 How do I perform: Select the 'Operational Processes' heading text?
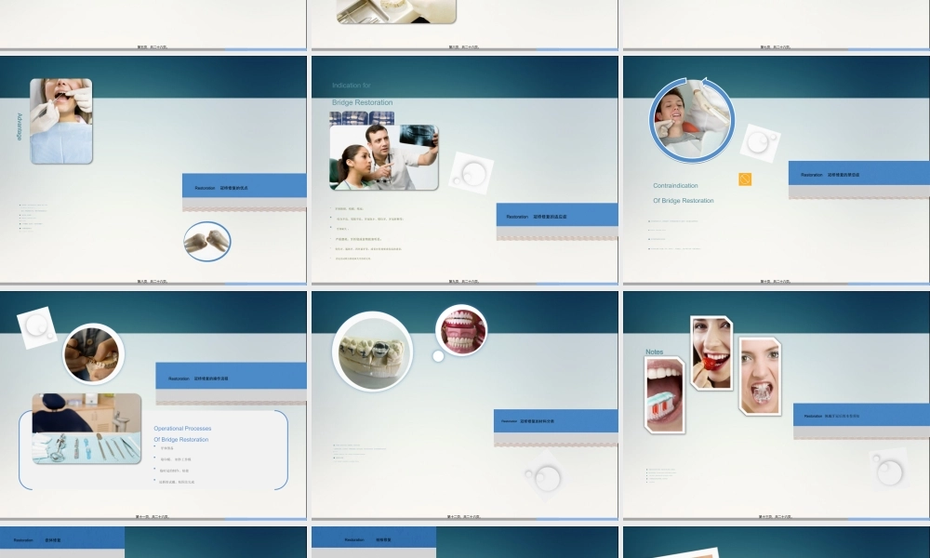click(182, 429)
